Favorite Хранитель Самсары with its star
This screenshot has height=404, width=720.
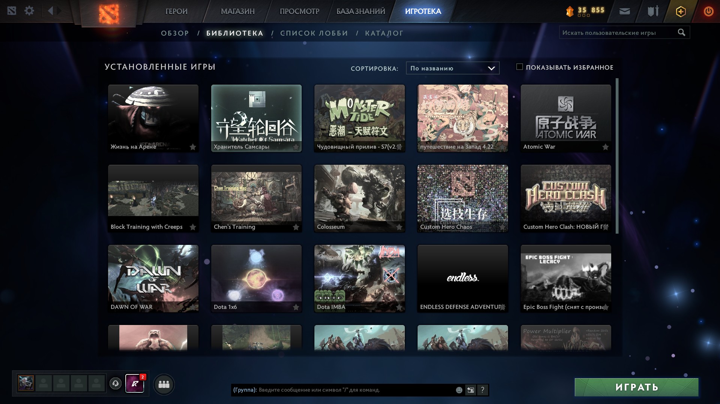click(x=296, y=147)
